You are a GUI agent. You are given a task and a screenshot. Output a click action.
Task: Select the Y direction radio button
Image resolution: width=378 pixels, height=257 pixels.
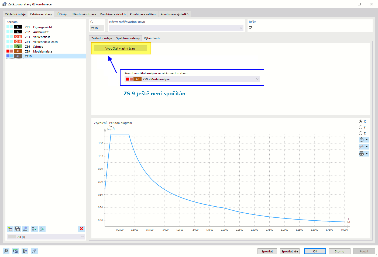coord(360,127)
